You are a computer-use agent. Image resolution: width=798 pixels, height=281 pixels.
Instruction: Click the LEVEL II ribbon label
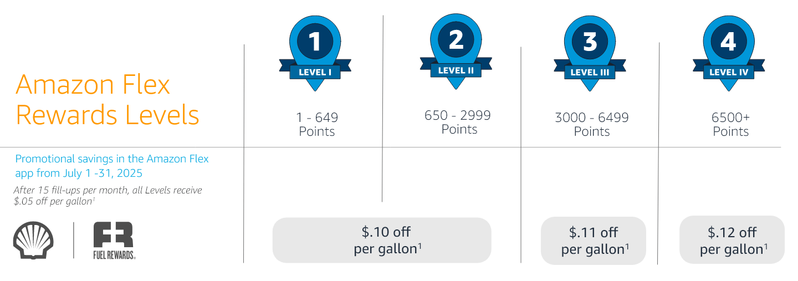[x=456, y=70]
